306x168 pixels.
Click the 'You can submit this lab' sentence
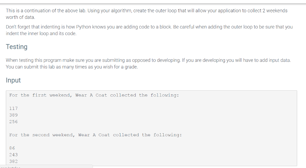click(x=72, y=67)
